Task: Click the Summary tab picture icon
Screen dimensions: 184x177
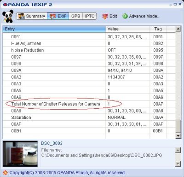Action: (x=21, y=16)
